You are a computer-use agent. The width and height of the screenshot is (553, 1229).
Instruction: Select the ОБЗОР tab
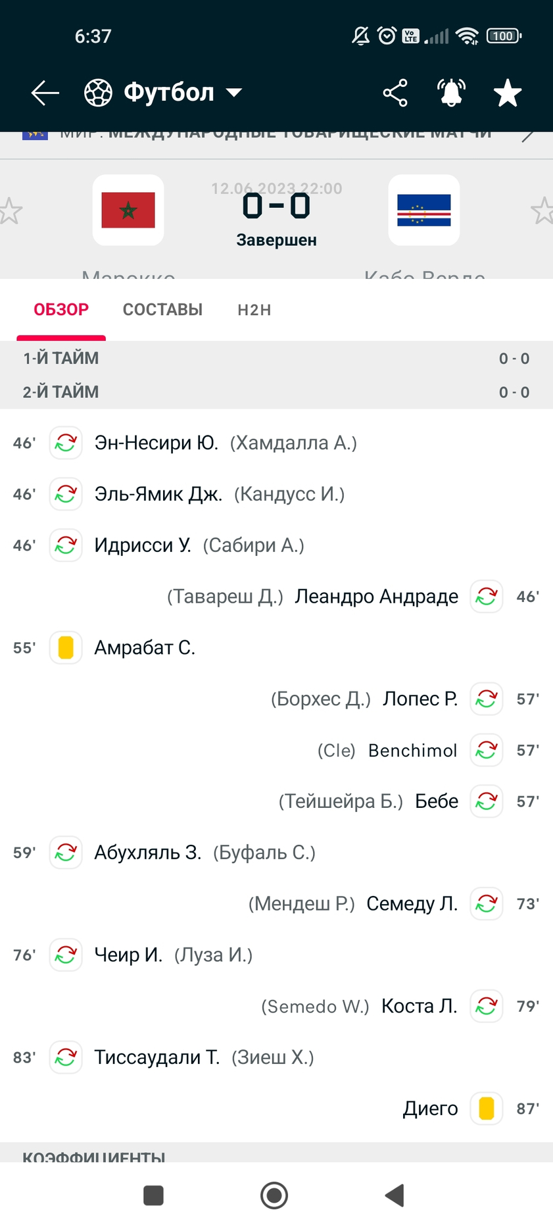tap(61, 310)
